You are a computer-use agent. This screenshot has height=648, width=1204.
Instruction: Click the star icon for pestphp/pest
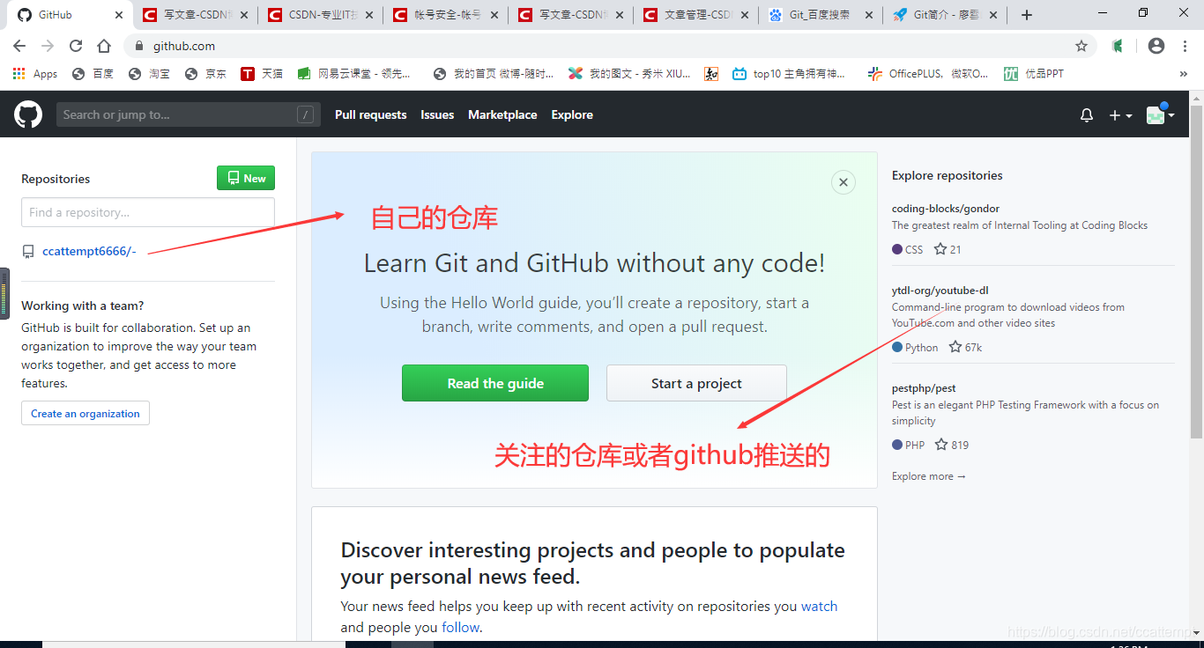[x=941, y=445]
